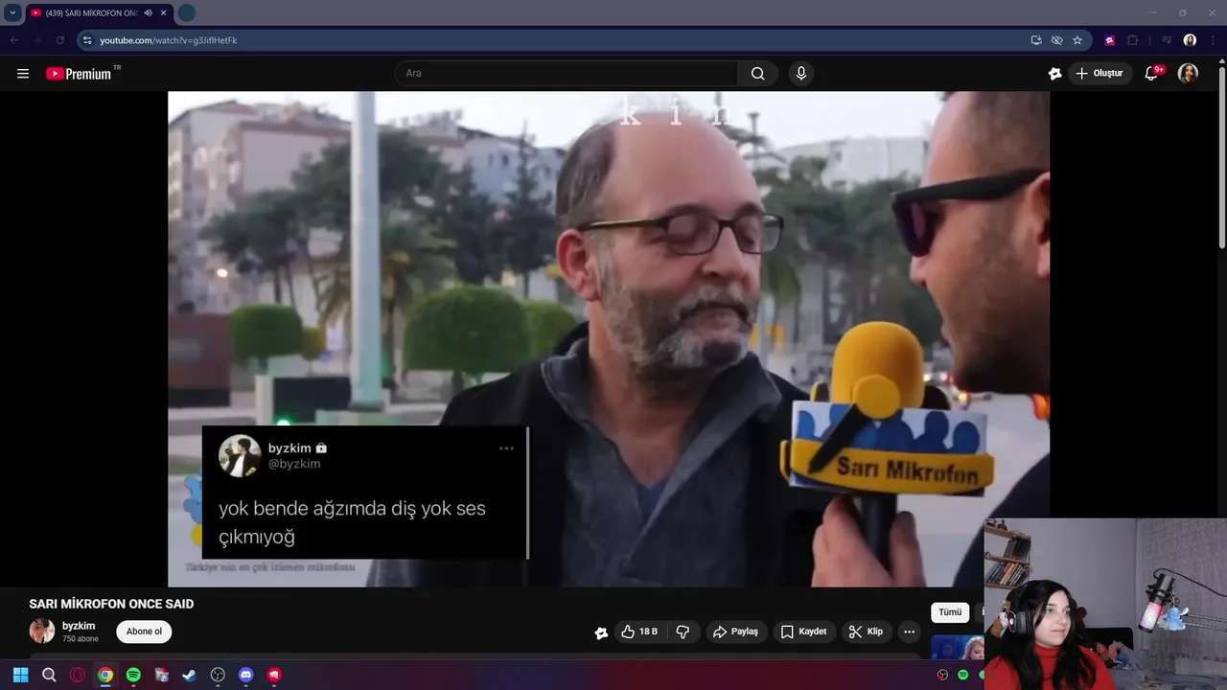
Task: Dislike the video with the thumbs-down icon
Action: [x=683, y=632]
